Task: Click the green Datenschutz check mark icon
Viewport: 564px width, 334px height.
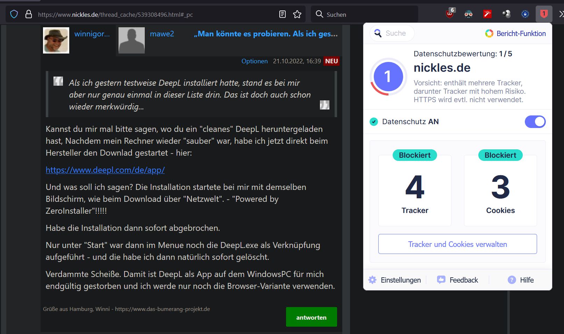Action: tap(374, 122)
